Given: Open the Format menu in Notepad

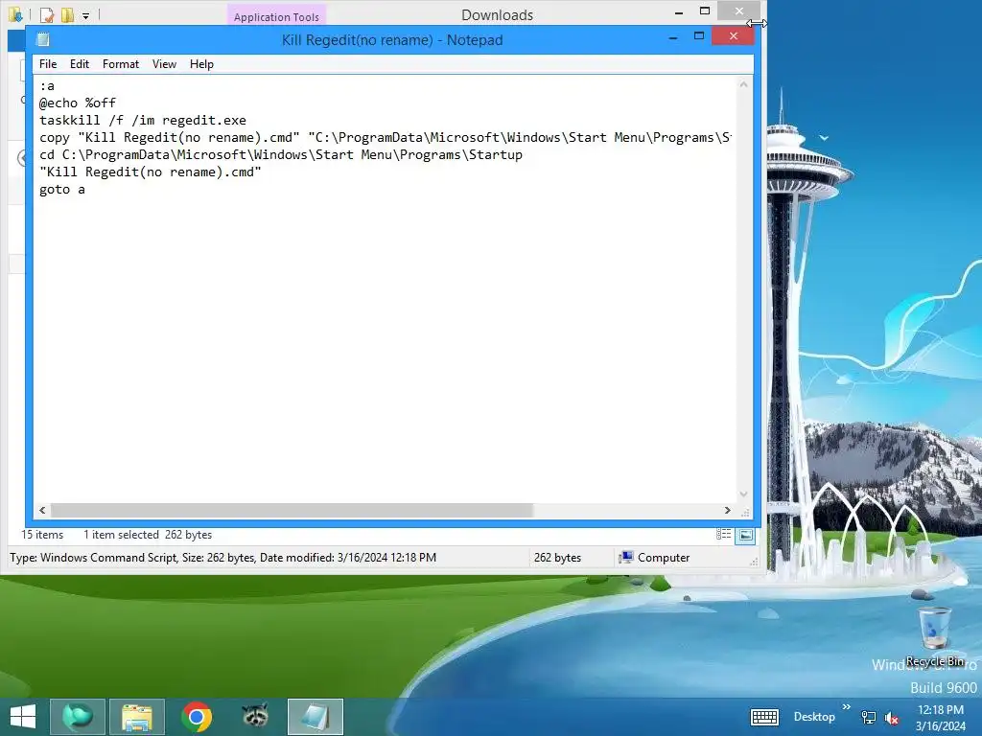Looking at the screenshot, I should click(x=120, y=64).
